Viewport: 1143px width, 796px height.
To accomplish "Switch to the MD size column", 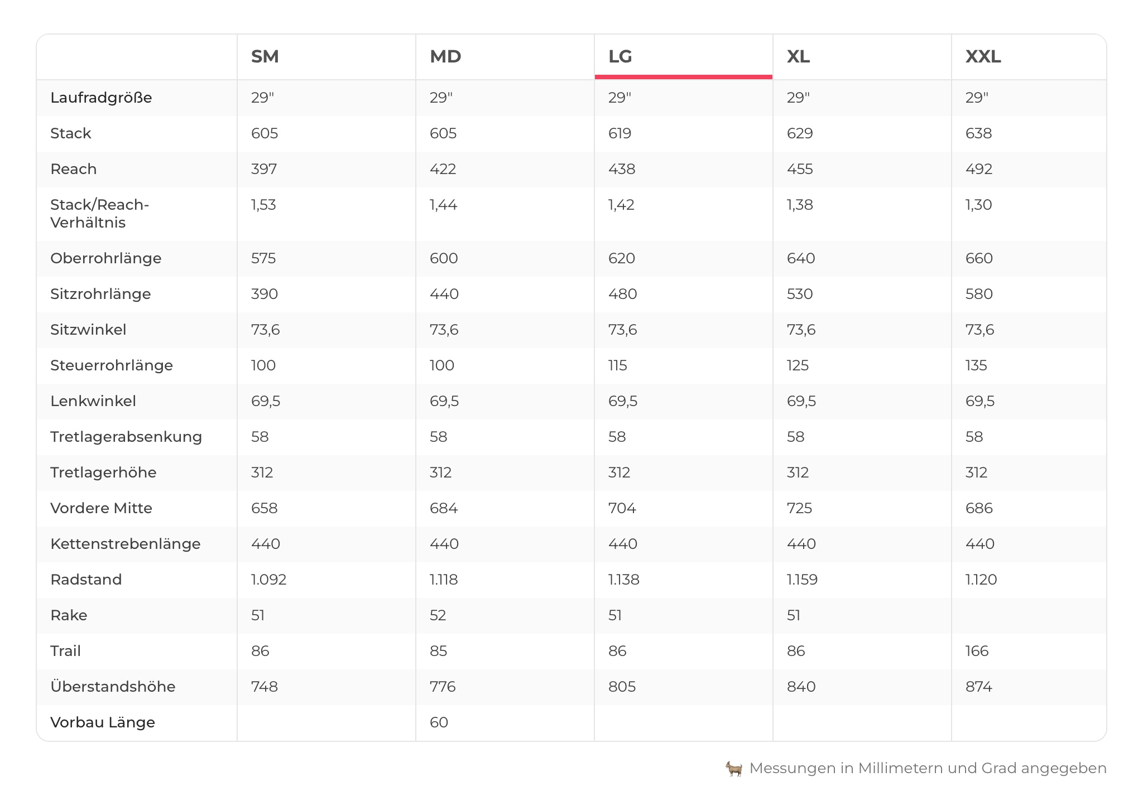I will 445,57.
